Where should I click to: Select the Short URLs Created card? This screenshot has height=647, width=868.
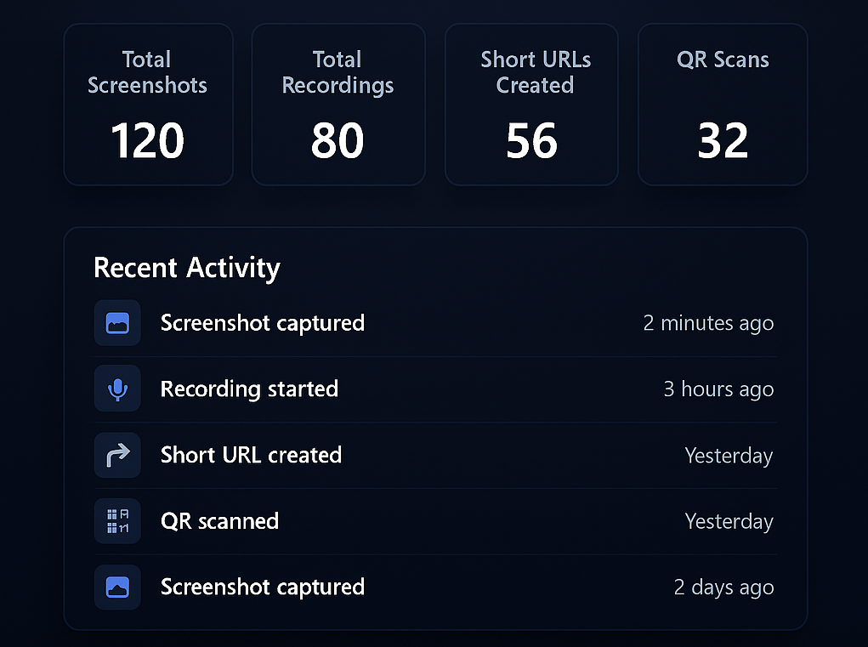pyautogui.click(x=531, y=104)
